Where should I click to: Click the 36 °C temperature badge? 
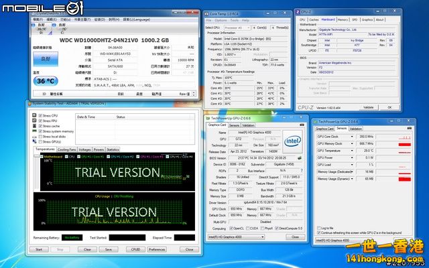(x=46, y=81)
